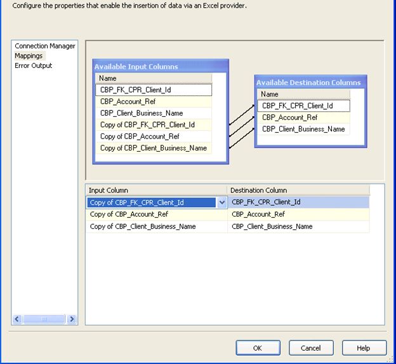Click the Input Column header

157,191
